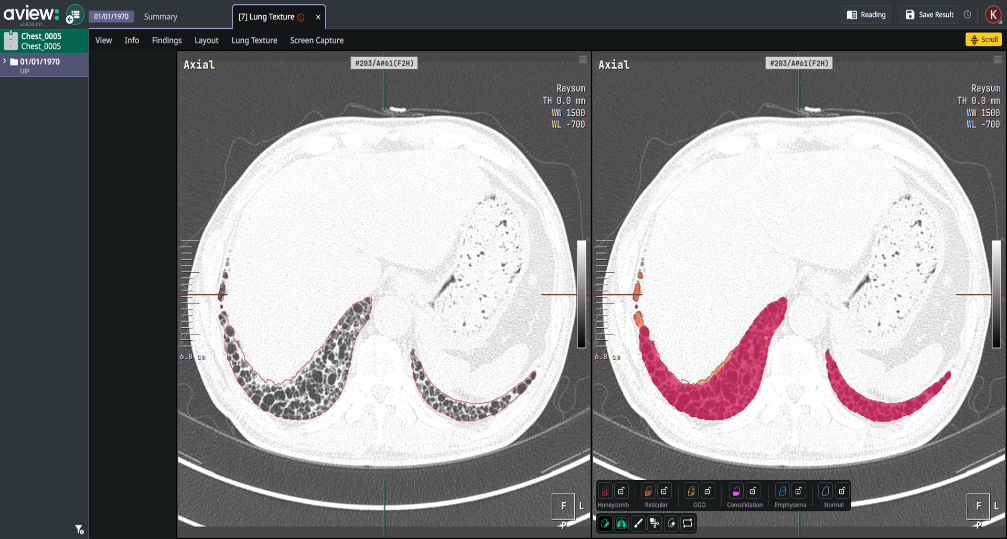The height and width of the screenshot is (539, 1007).
Task: Open the left Axial viewport options menu
Action: tap(583, 60)
